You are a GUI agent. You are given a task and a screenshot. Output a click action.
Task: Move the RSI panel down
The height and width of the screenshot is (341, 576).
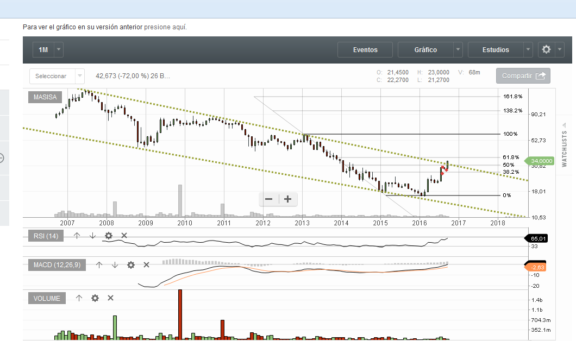pos(92,235)
